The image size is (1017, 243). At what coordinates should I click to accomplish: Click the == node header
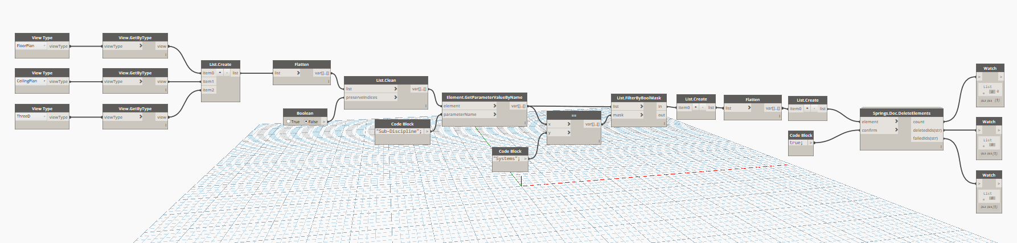click(573, 115)
